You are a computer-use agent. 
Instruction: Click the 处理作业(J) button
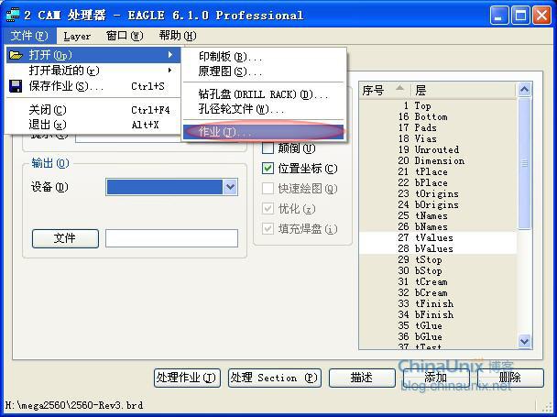point(187,378)
